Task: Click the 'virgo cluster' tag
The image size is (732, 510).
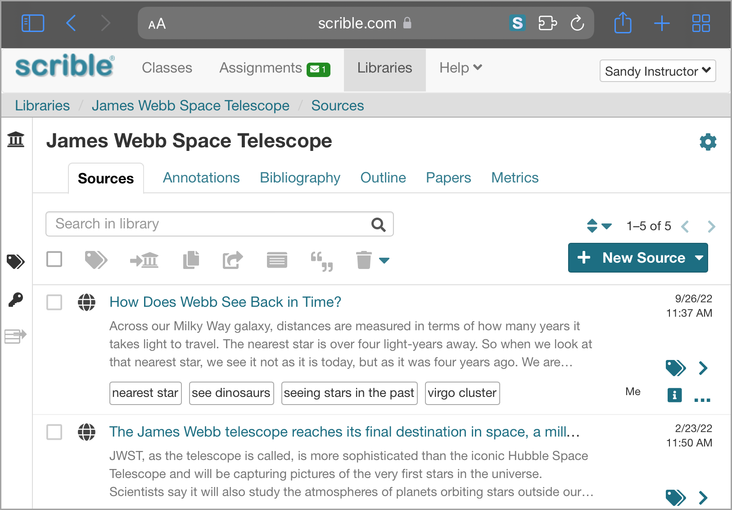Action: click(x=462, y=393)
